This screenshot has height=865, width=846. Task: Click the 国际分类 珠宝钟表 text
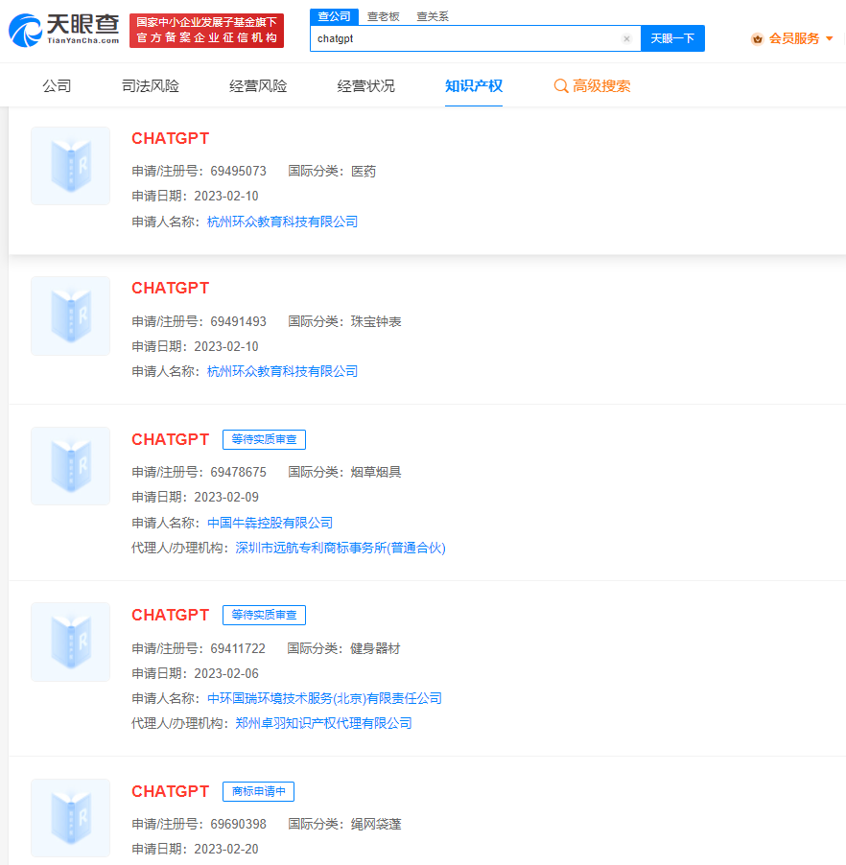coord(345,321)
